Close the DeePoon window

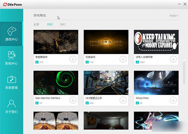pyautogui.click(x=185, y=4)
